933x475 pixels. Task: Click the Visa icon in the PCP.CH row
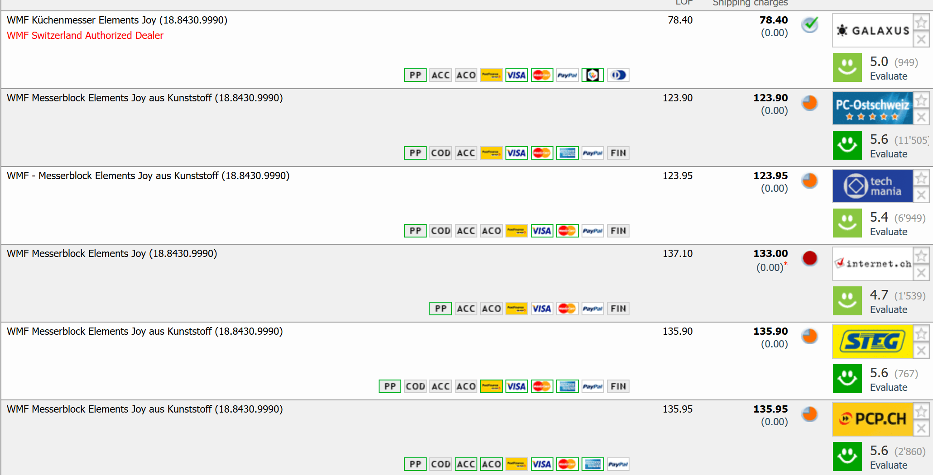coord(542,464)
